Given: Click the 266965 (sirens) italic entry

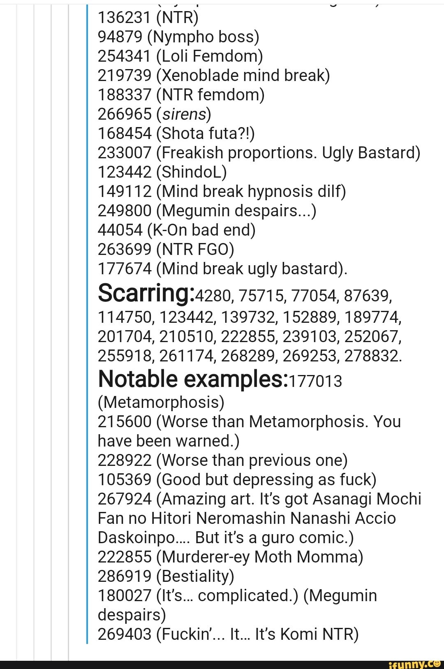Looking at the screenshot, I should pyautogui.click(x=154, y=114).
